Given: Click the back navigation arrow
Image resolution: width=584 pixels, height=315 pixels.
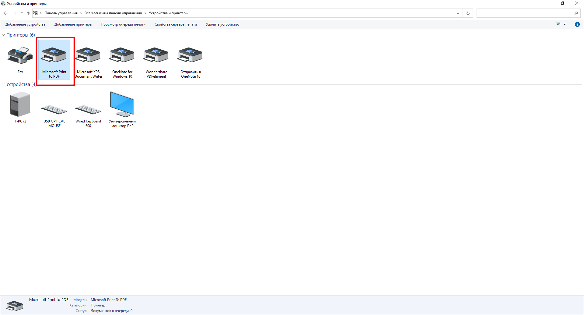Looking at the screenshot, I should [x=6, y=13].
